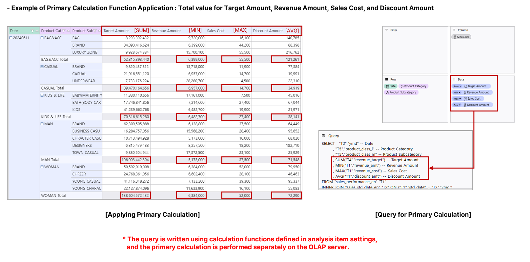Image resolution: width=530 pixels, height=262 pixels.
Task: Click numeric icon beside Sales Cost field
Action: (x=465, y=99)
